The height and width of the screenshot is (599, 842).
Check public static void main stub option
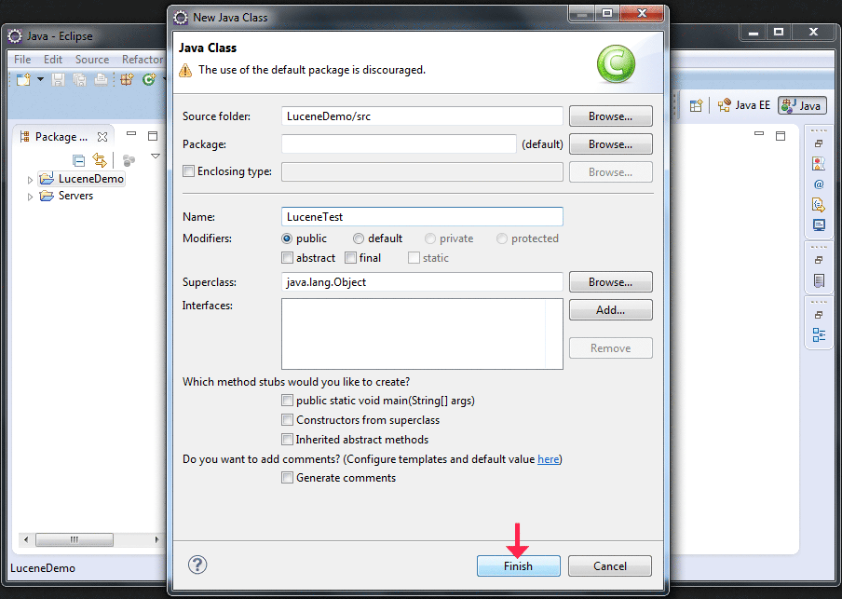[287, 401]
